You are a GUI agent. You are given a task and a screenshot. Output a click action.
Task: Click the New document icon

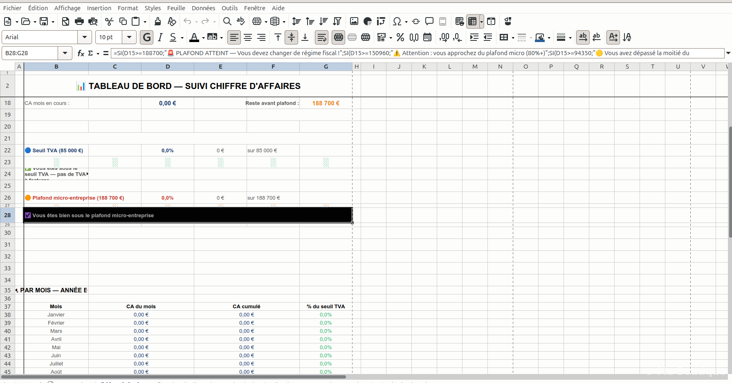coord(8,21)
